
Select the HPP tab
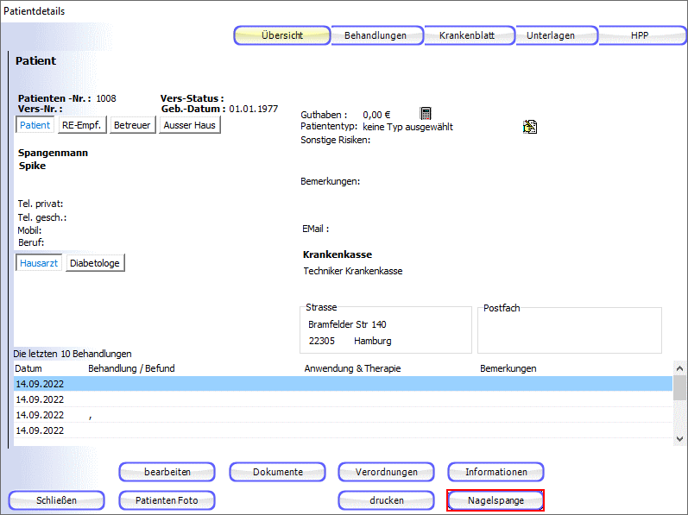point(639,35)
